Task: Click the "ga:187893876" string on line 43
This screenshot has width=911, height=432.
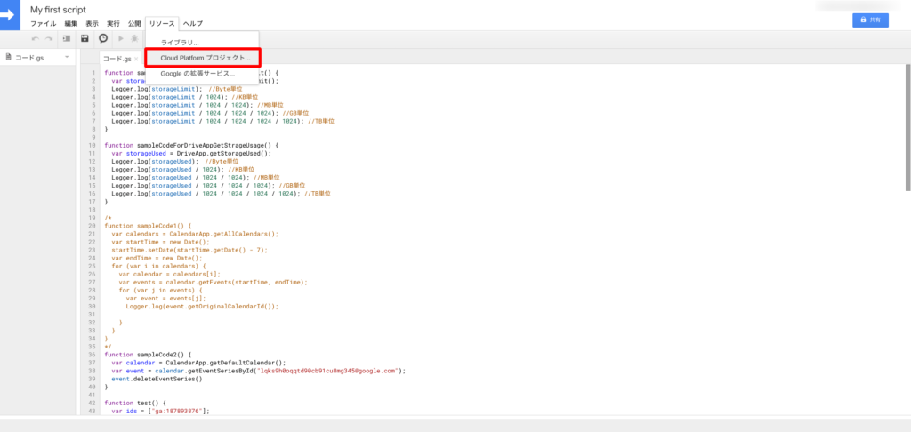Action: 177,411
